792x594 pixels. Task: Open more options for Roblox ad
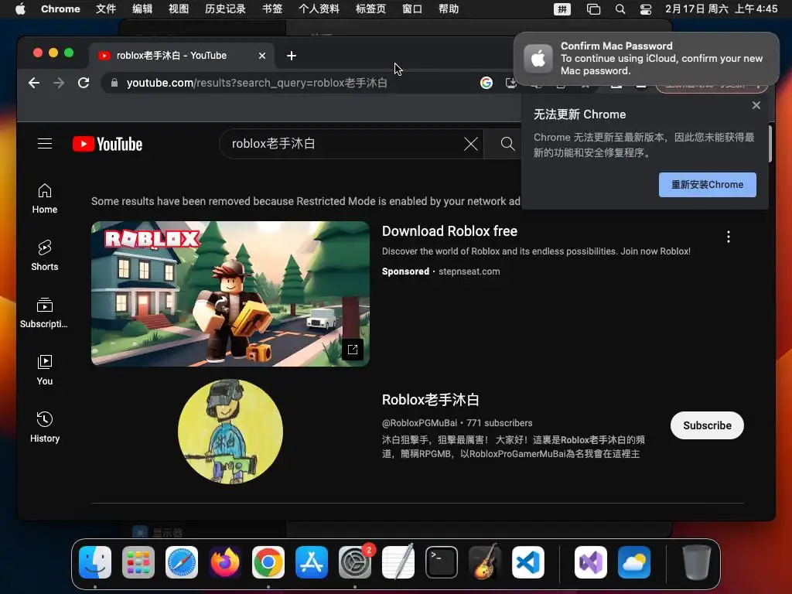[x=729, y=237]
